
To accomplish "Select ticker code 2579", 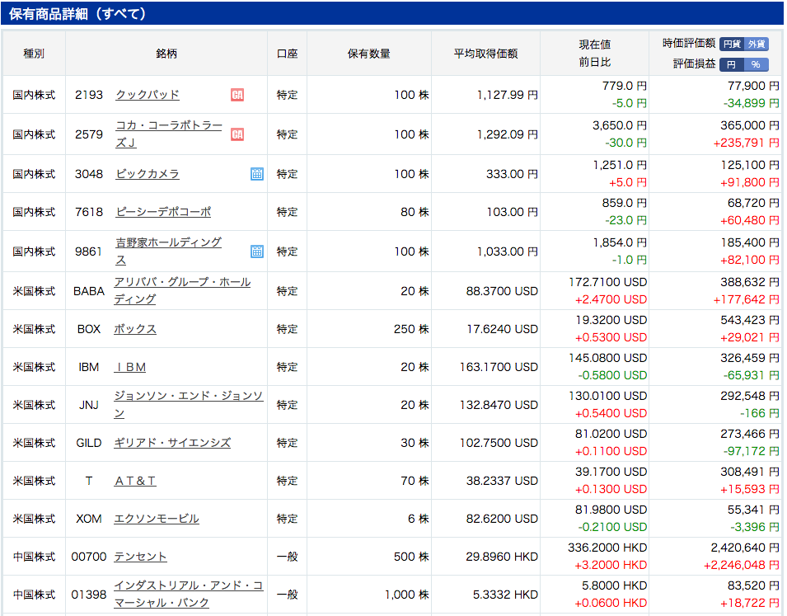I will pos(89,134).
